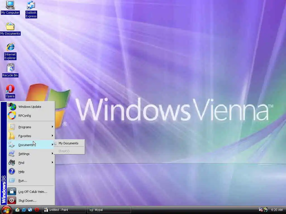Click the globe tray icon beside the clock
286x214 pixels.
click(x=266, y=210)
